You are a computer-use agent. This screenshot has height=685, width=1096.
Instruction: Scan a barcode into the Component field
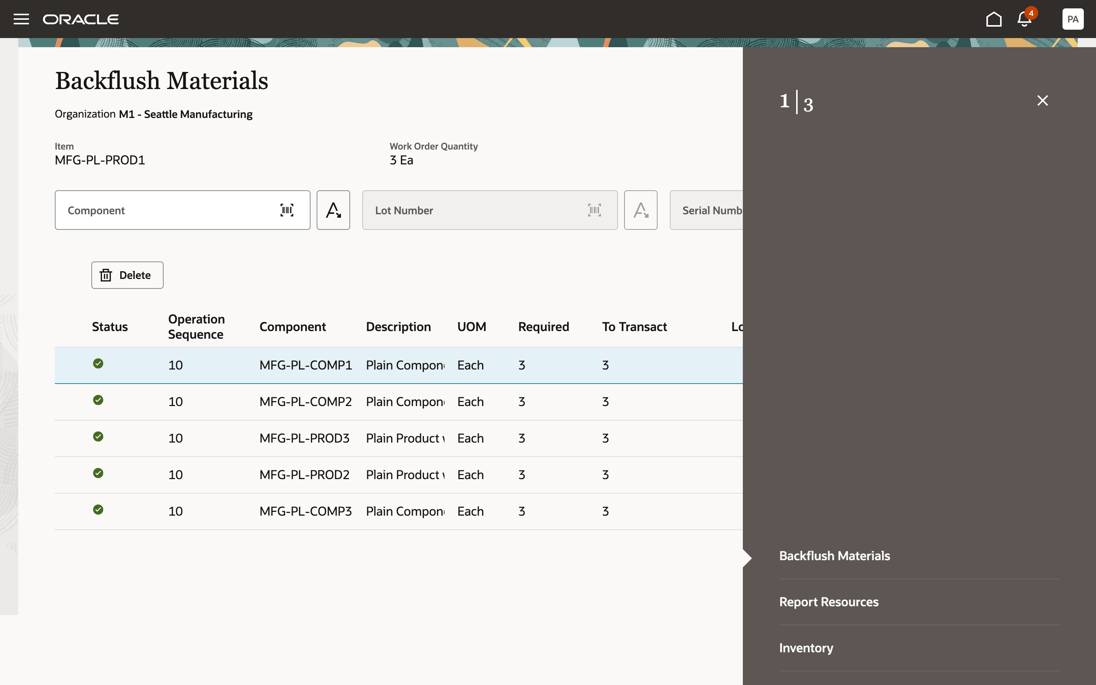click(287, 210)
